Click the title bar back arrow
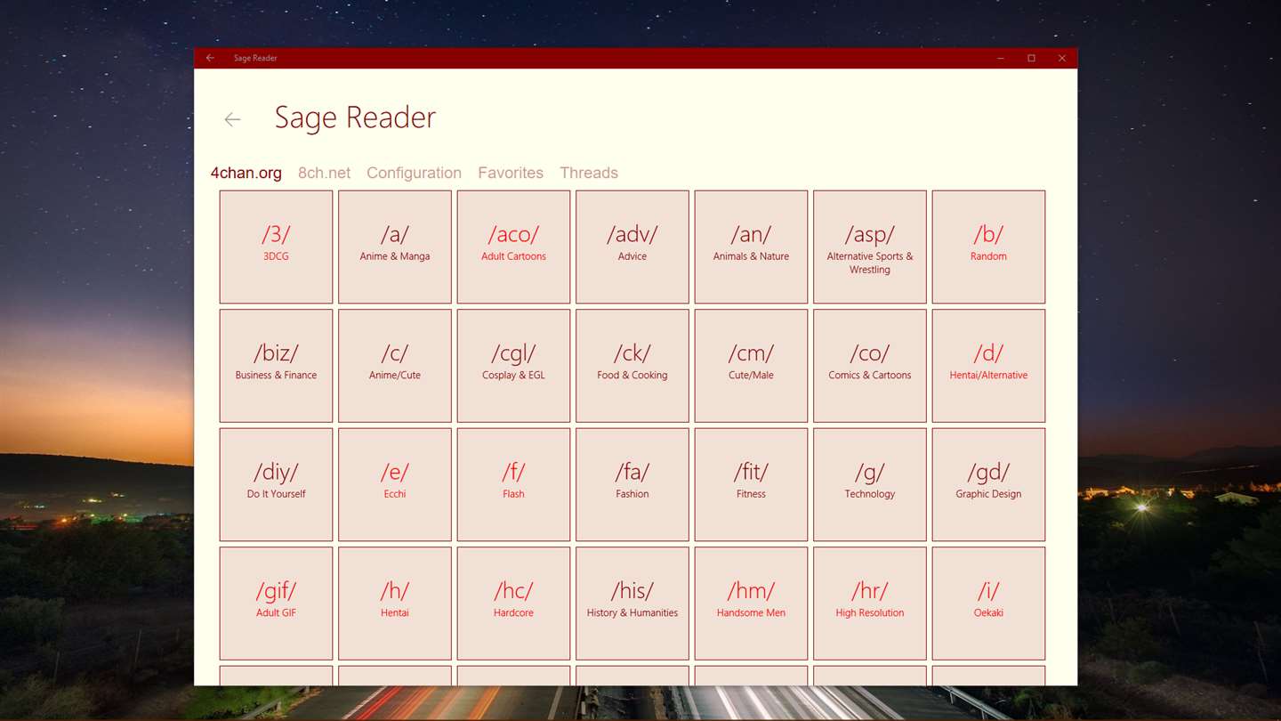This screenshot has height=721, width=1281. 210,58
